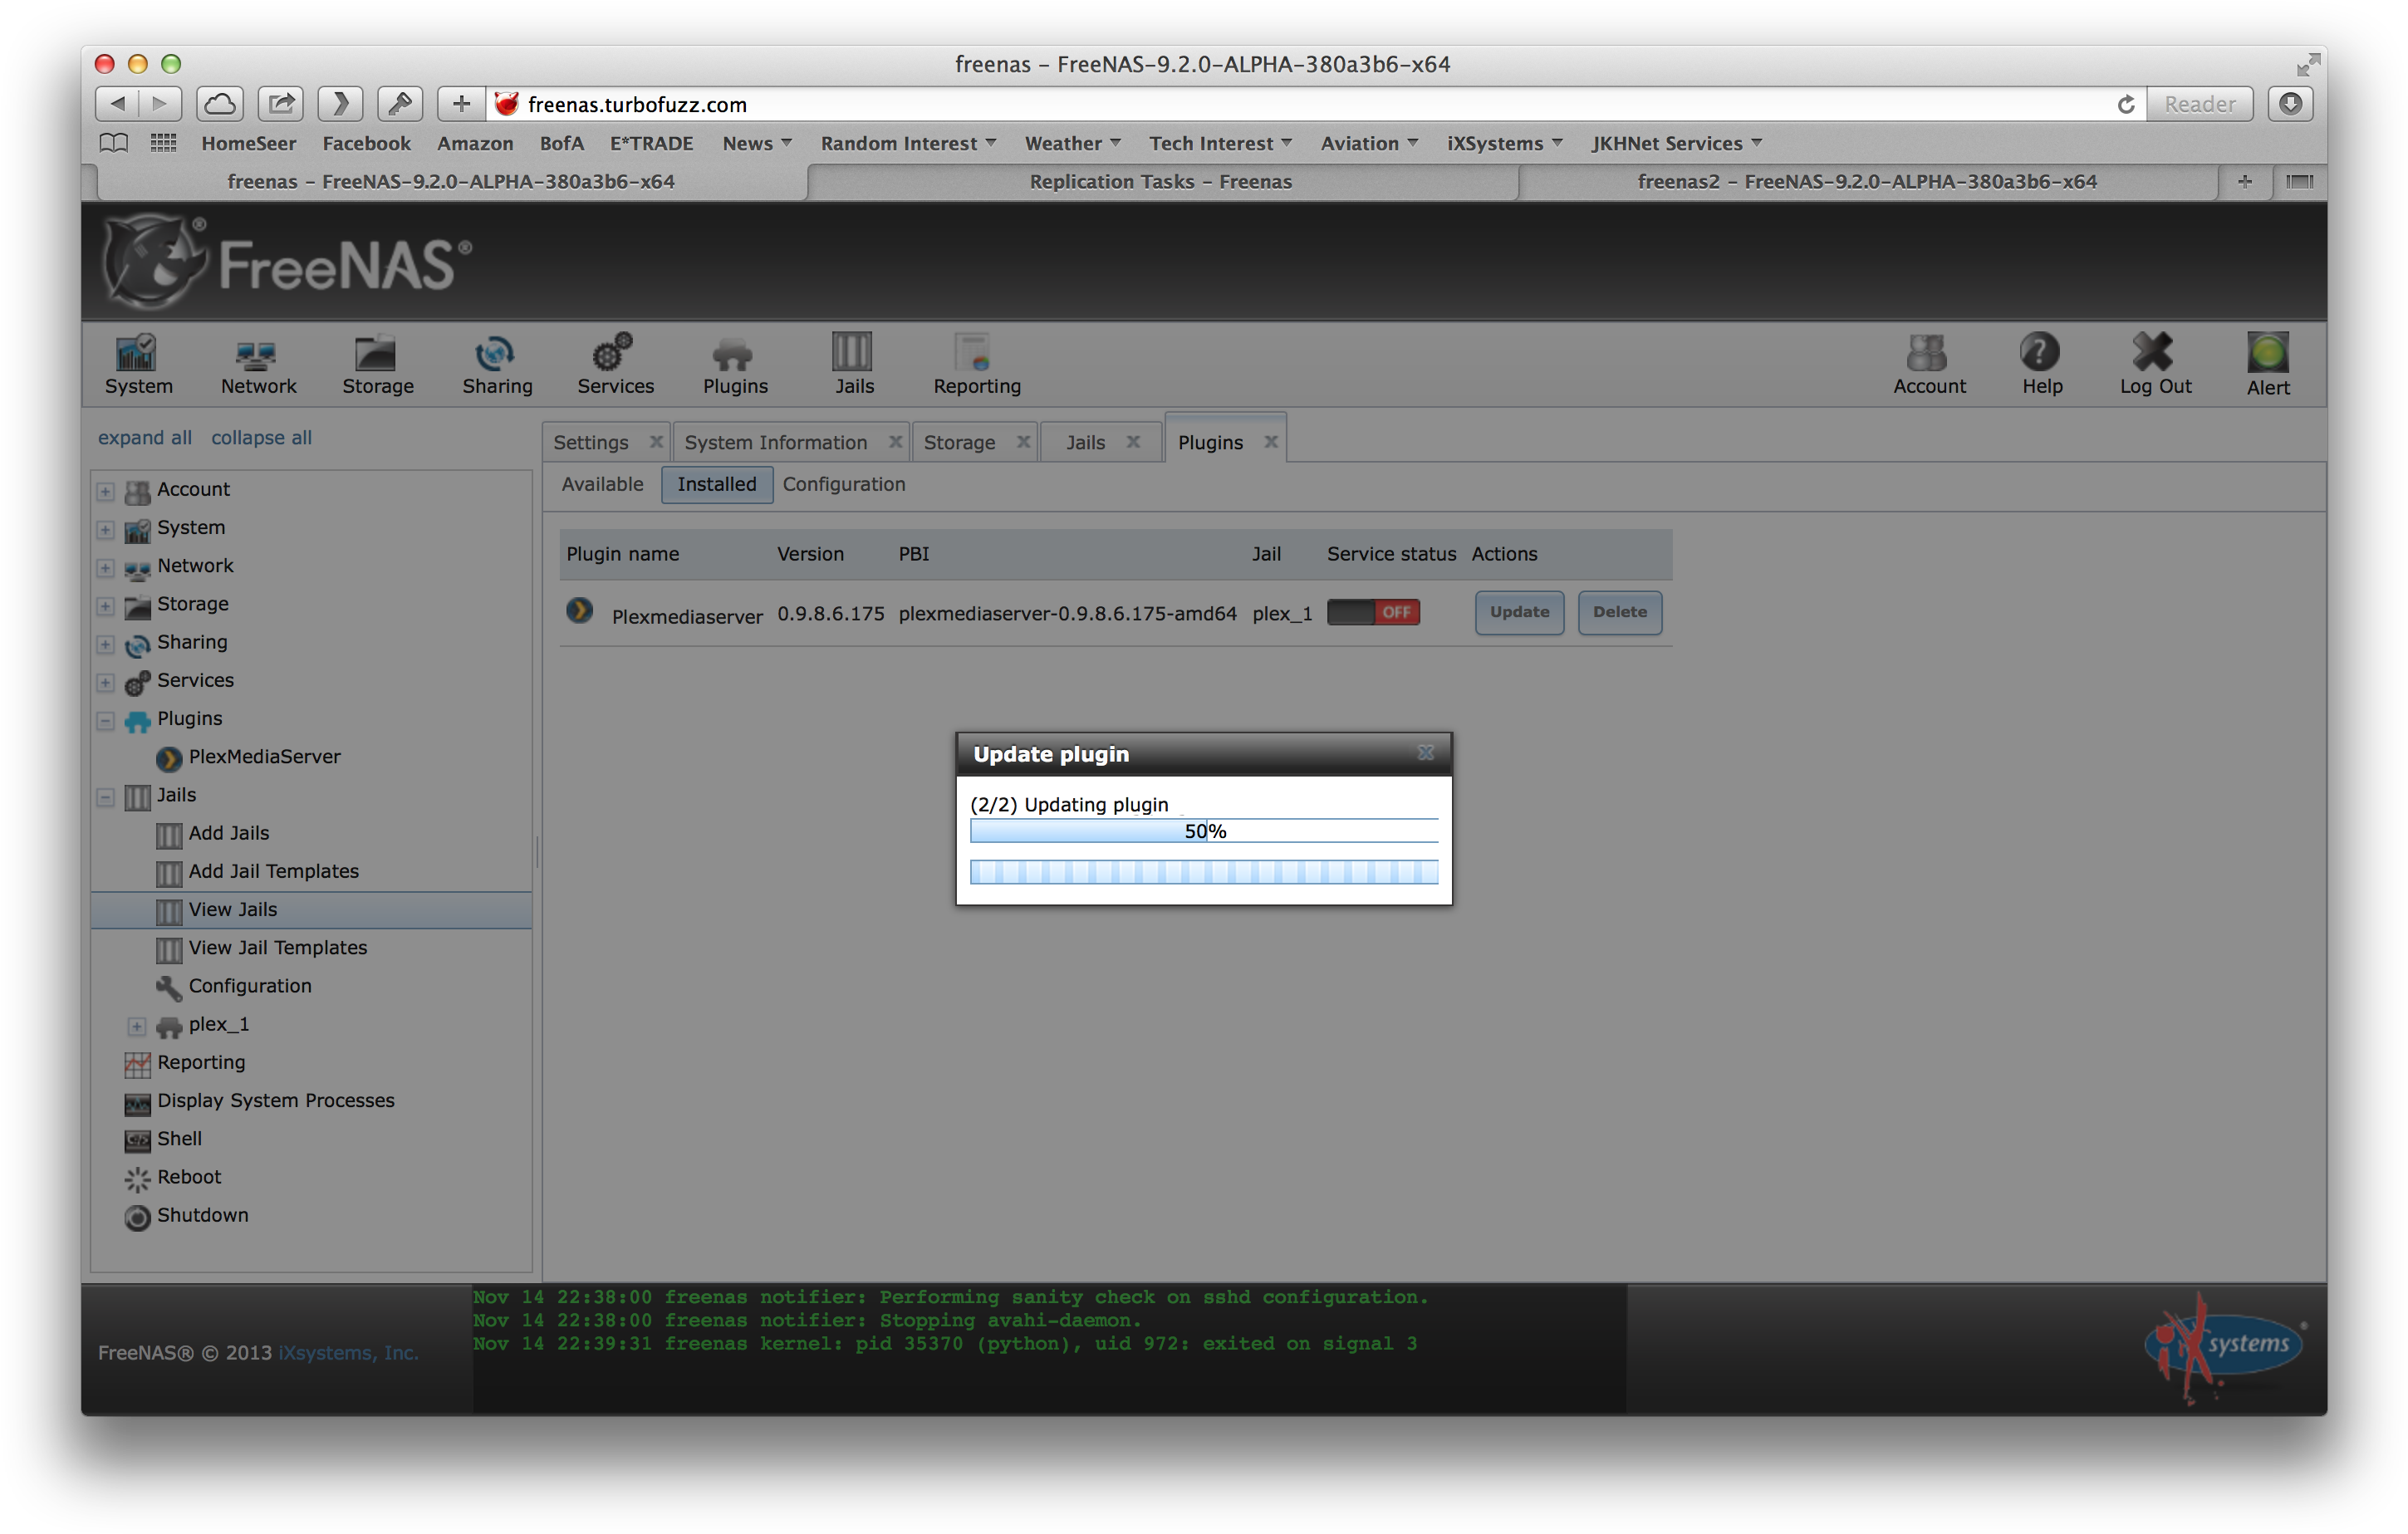The image size is (2408, 1534).
Task: Open Safari downloads button
Action: (x=2290, y=104)
